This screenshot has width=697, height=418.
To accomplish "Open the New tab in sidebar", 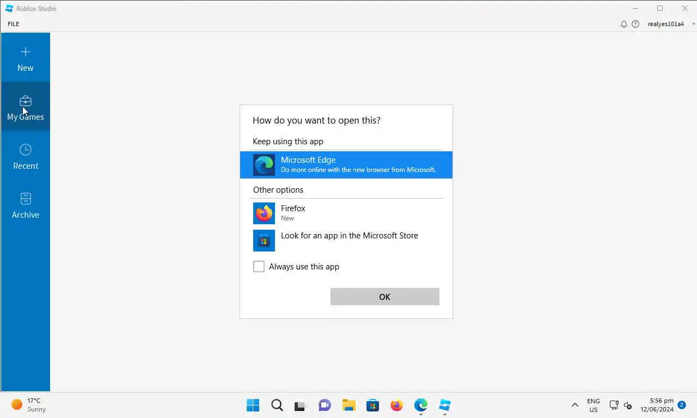I will point(26,58).
